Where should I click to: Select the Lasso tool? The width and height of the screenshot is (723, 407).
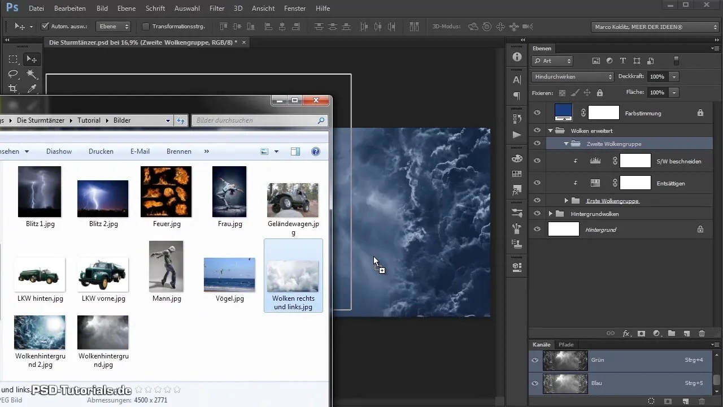[x=13, y=74]
